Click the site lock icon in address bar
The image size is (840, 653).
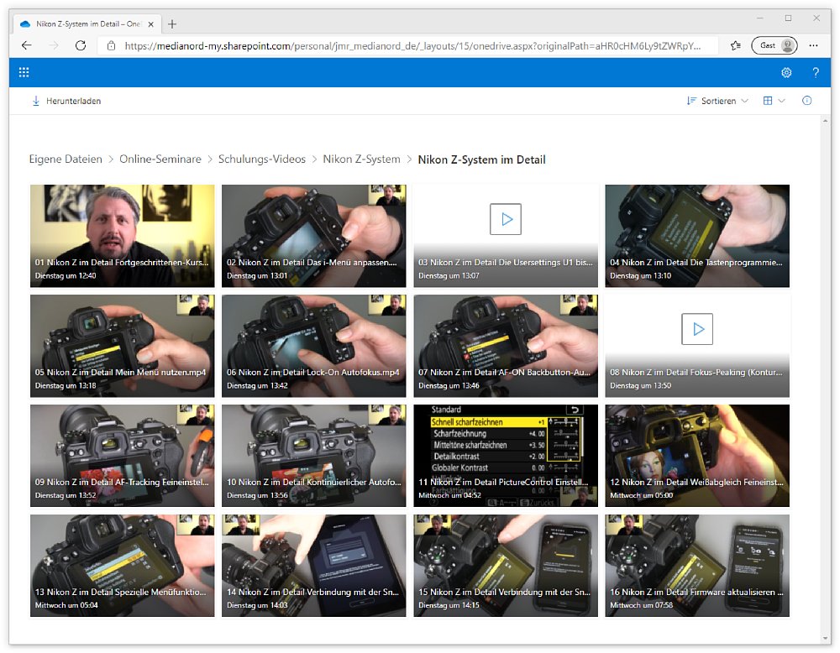click(x=112, y=45)
